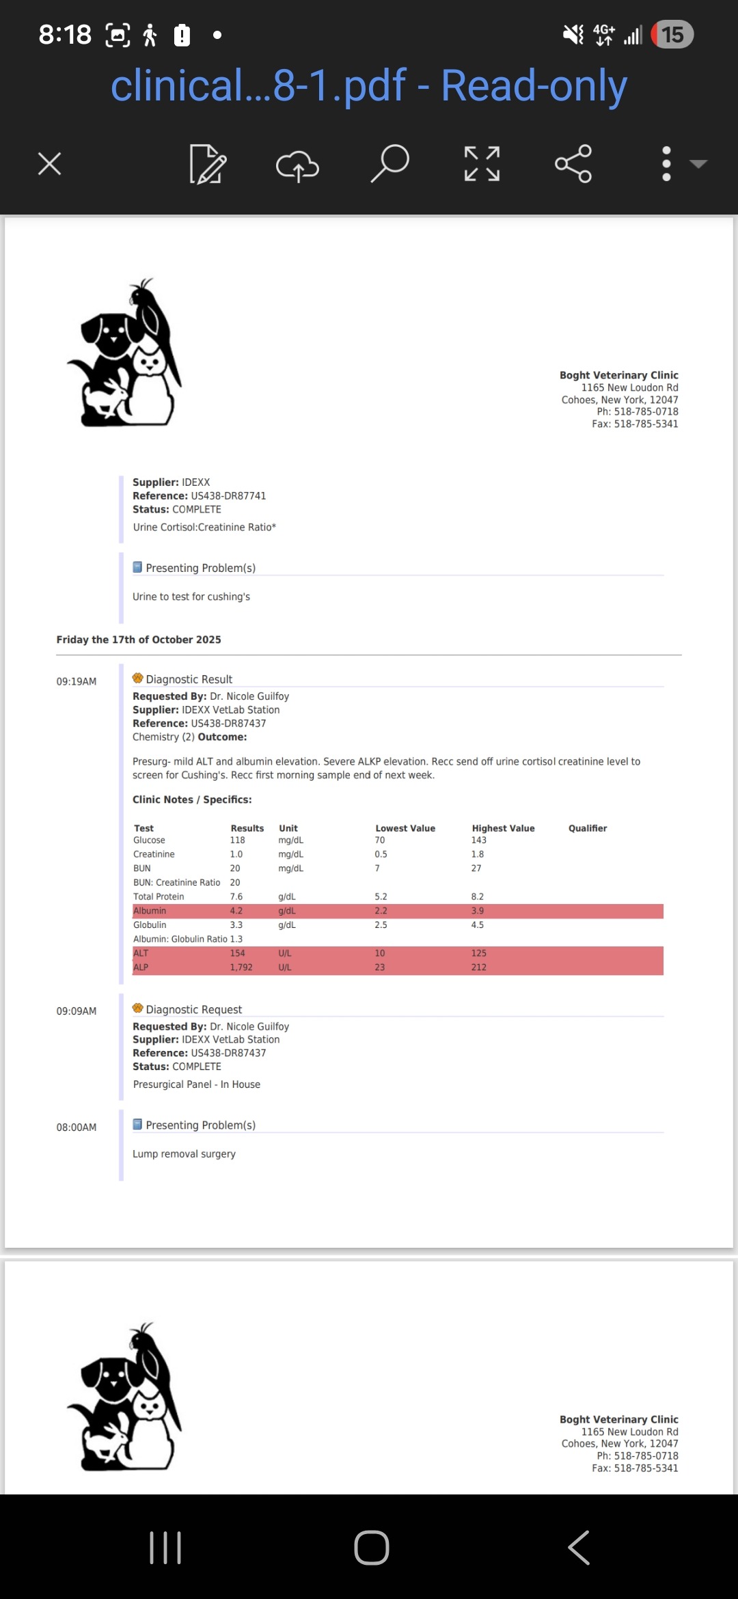This screenshot has height=1599, width=738.
Task: Tap the highlighted Albumin result row
Action: 398,911
